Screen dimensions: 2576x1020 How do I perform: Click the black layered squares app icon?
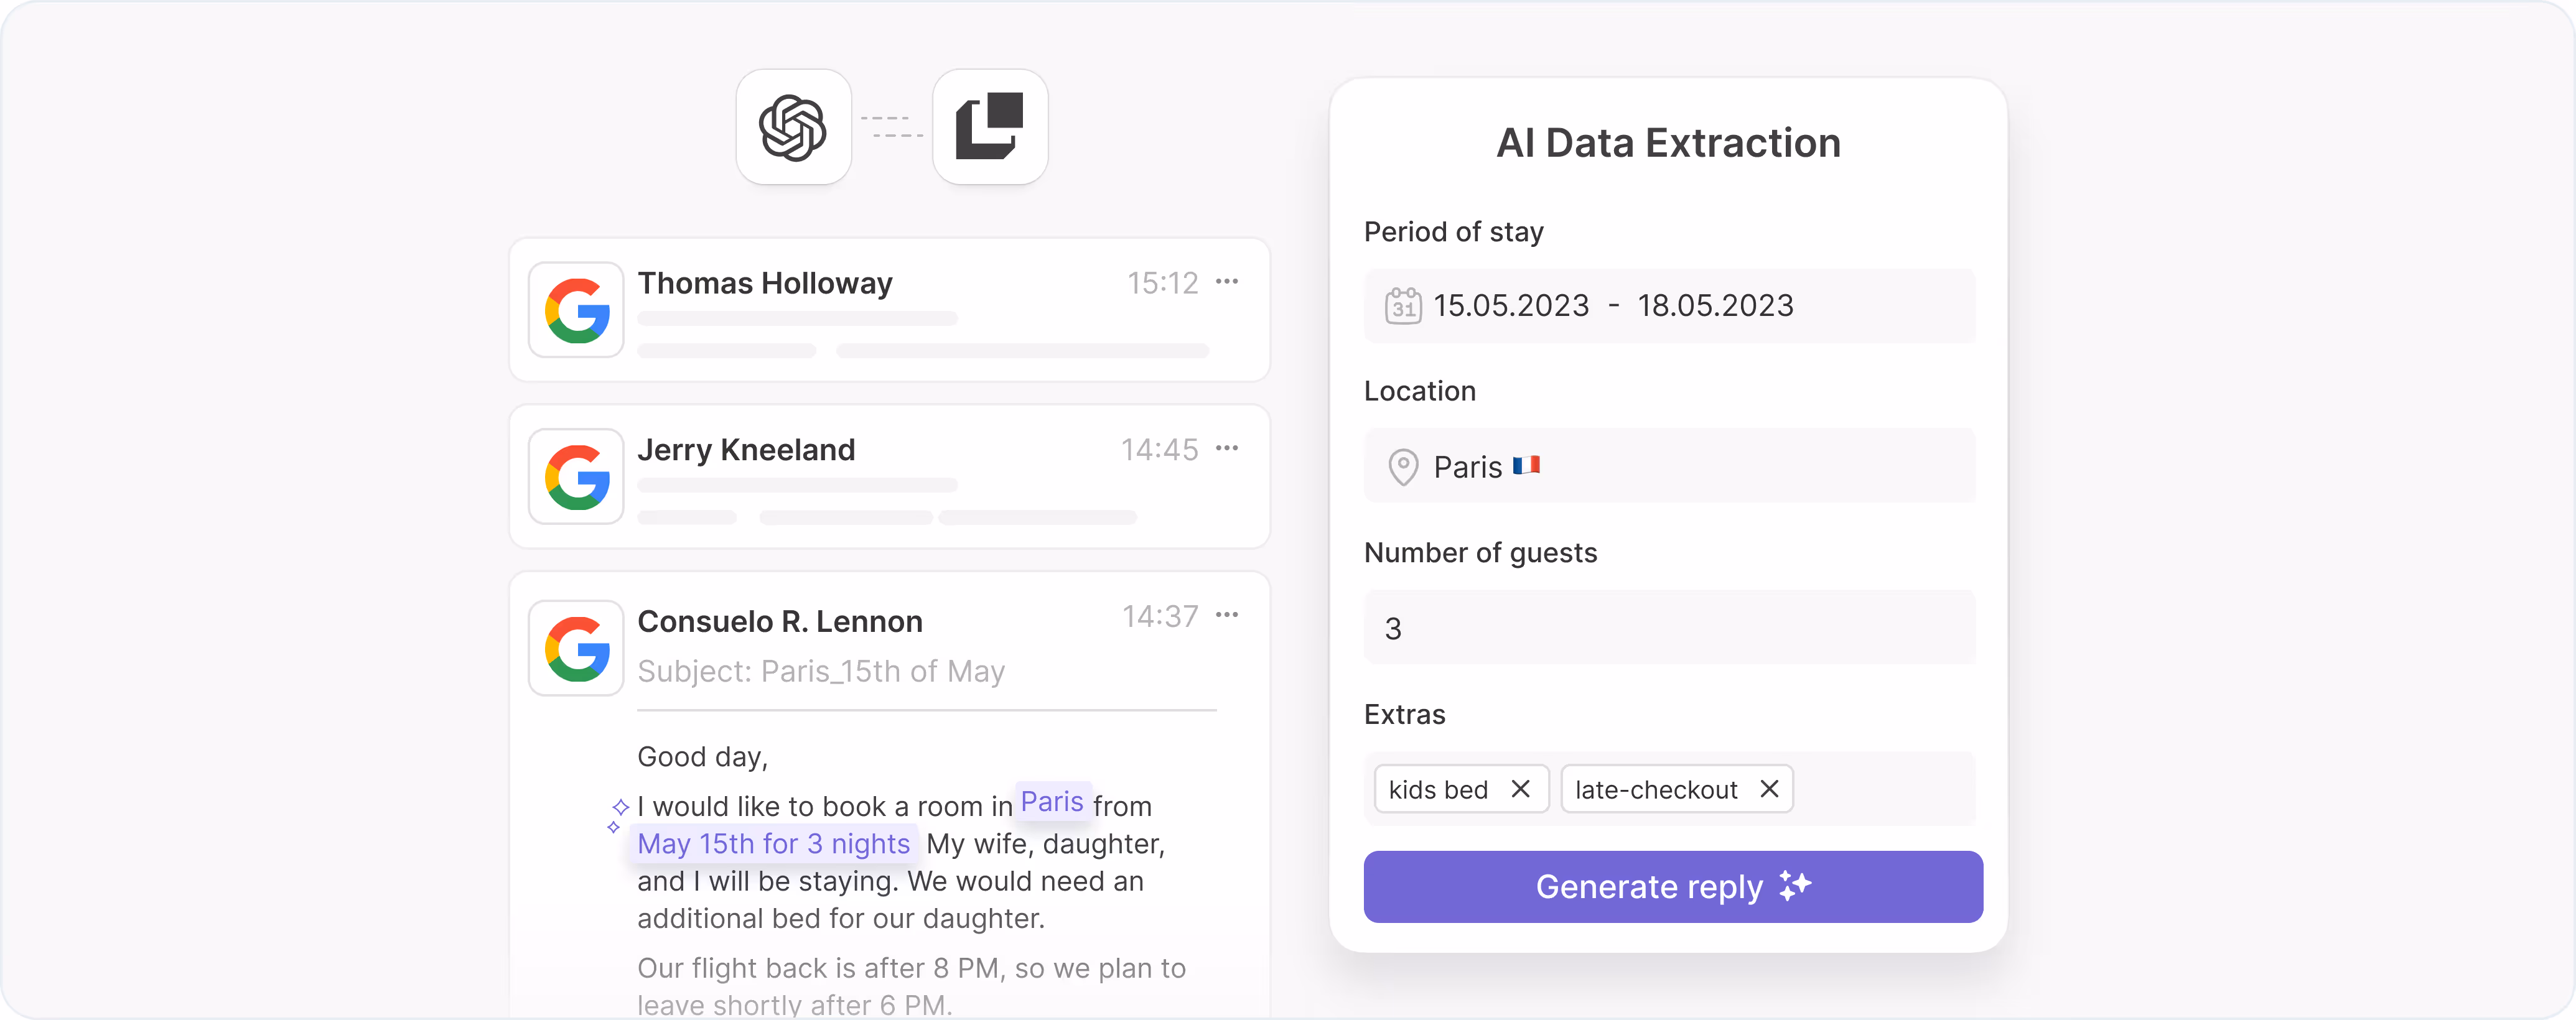coord(990,127)
